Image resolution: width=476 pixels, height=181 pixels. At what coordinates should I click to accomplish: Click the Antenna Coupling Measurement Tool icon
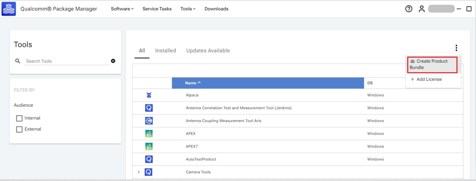click(149, 121)
